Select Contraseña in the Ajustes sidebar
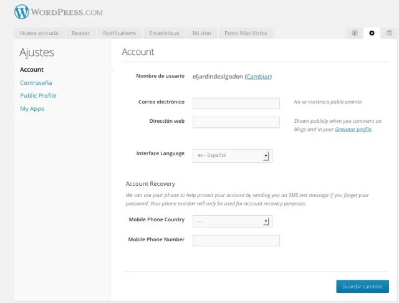Image resolution: width=399 pixels, height=303 pixels. (36, 83)
